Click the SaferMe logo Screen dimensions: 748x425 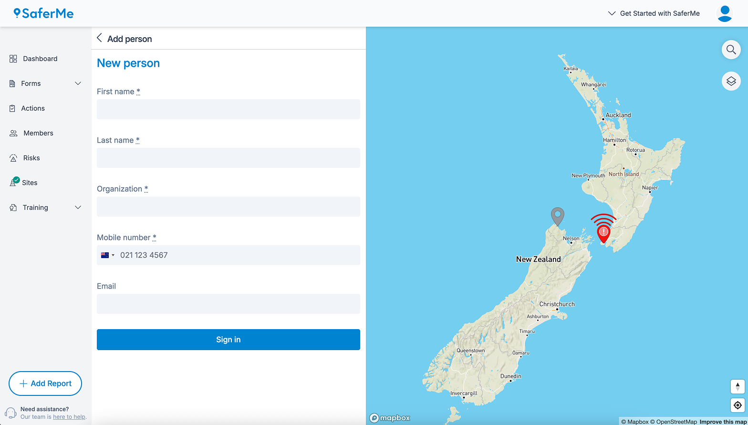(x=44, y=13)
